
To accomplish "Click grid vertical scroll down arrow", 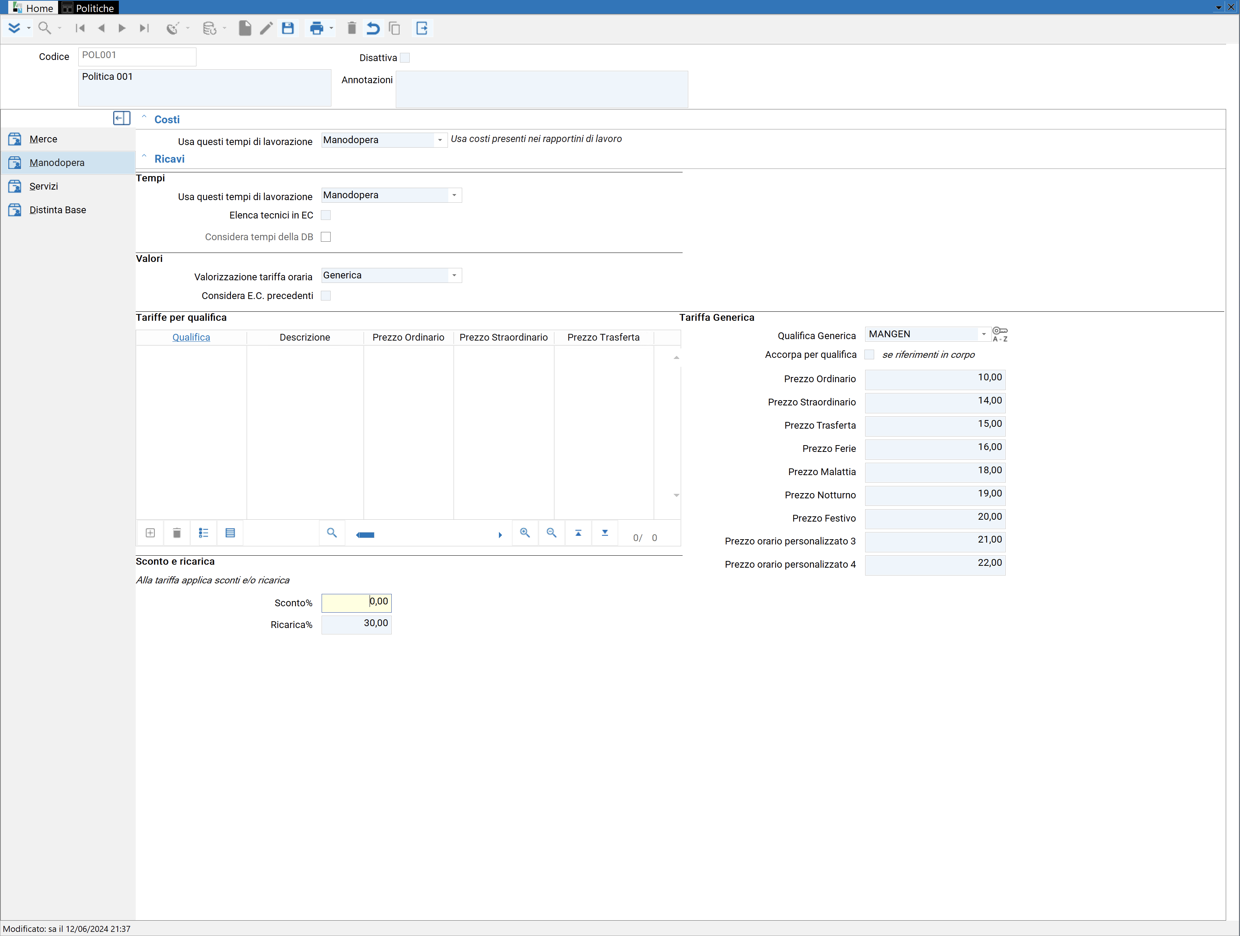I will (676, 495).
